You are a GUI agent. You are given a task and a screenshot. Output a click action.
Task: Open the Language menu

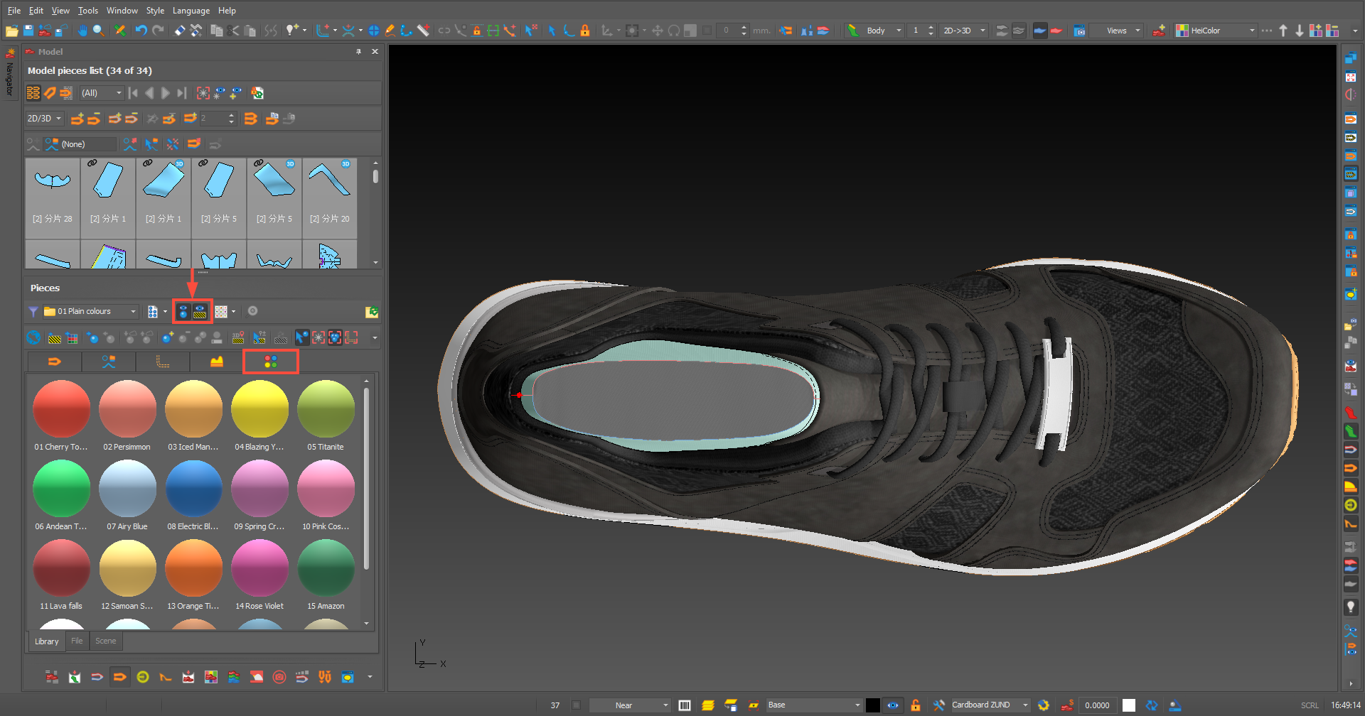click(x=191, y=11)
